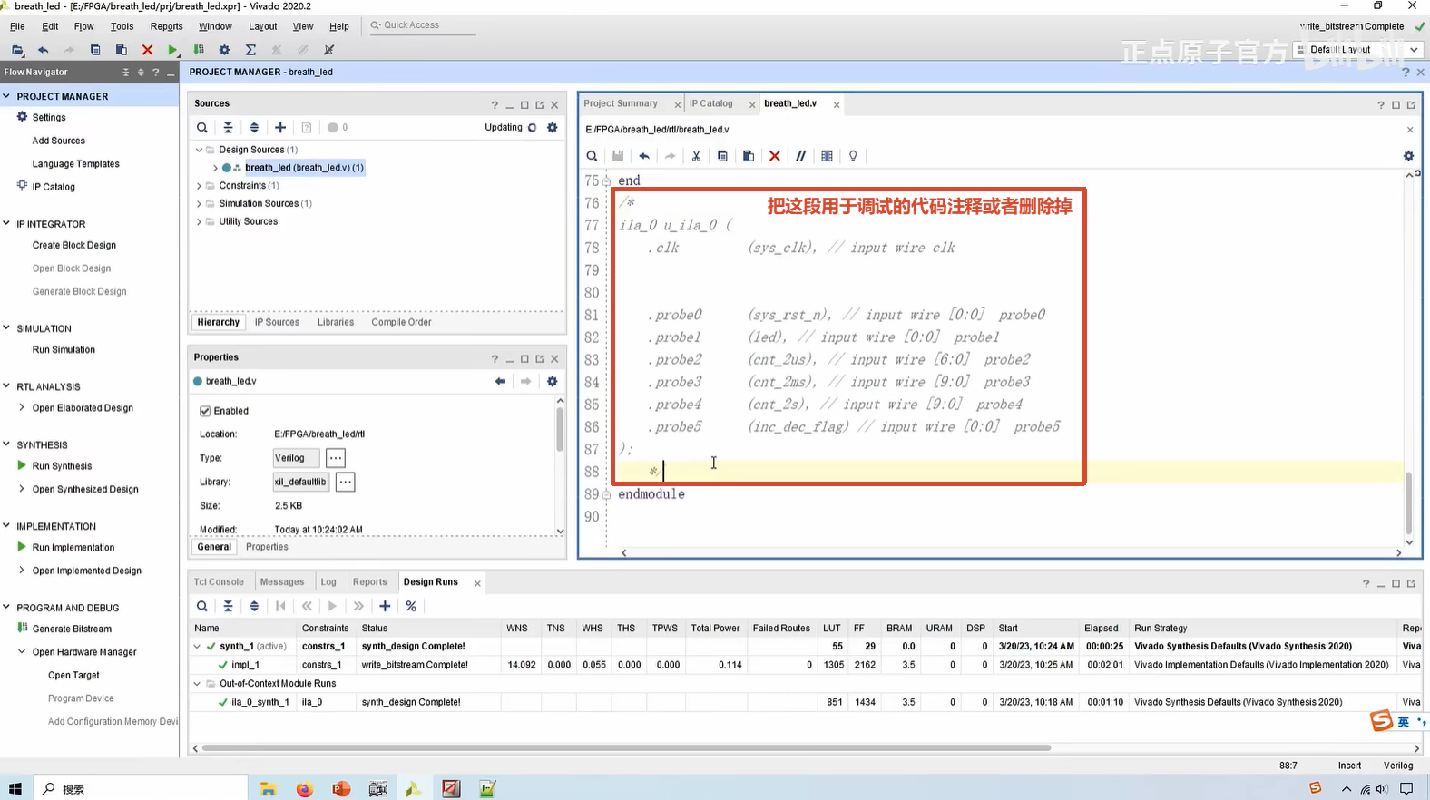Switch to the Tcl Console tab
Viewport: 1430px width, 800px height.
click(219, 582)
